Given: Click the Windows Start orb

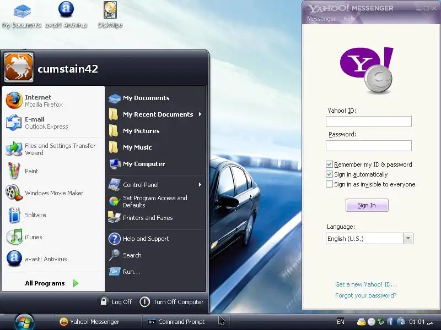Looking at the screenshot, I should [25, 322].
